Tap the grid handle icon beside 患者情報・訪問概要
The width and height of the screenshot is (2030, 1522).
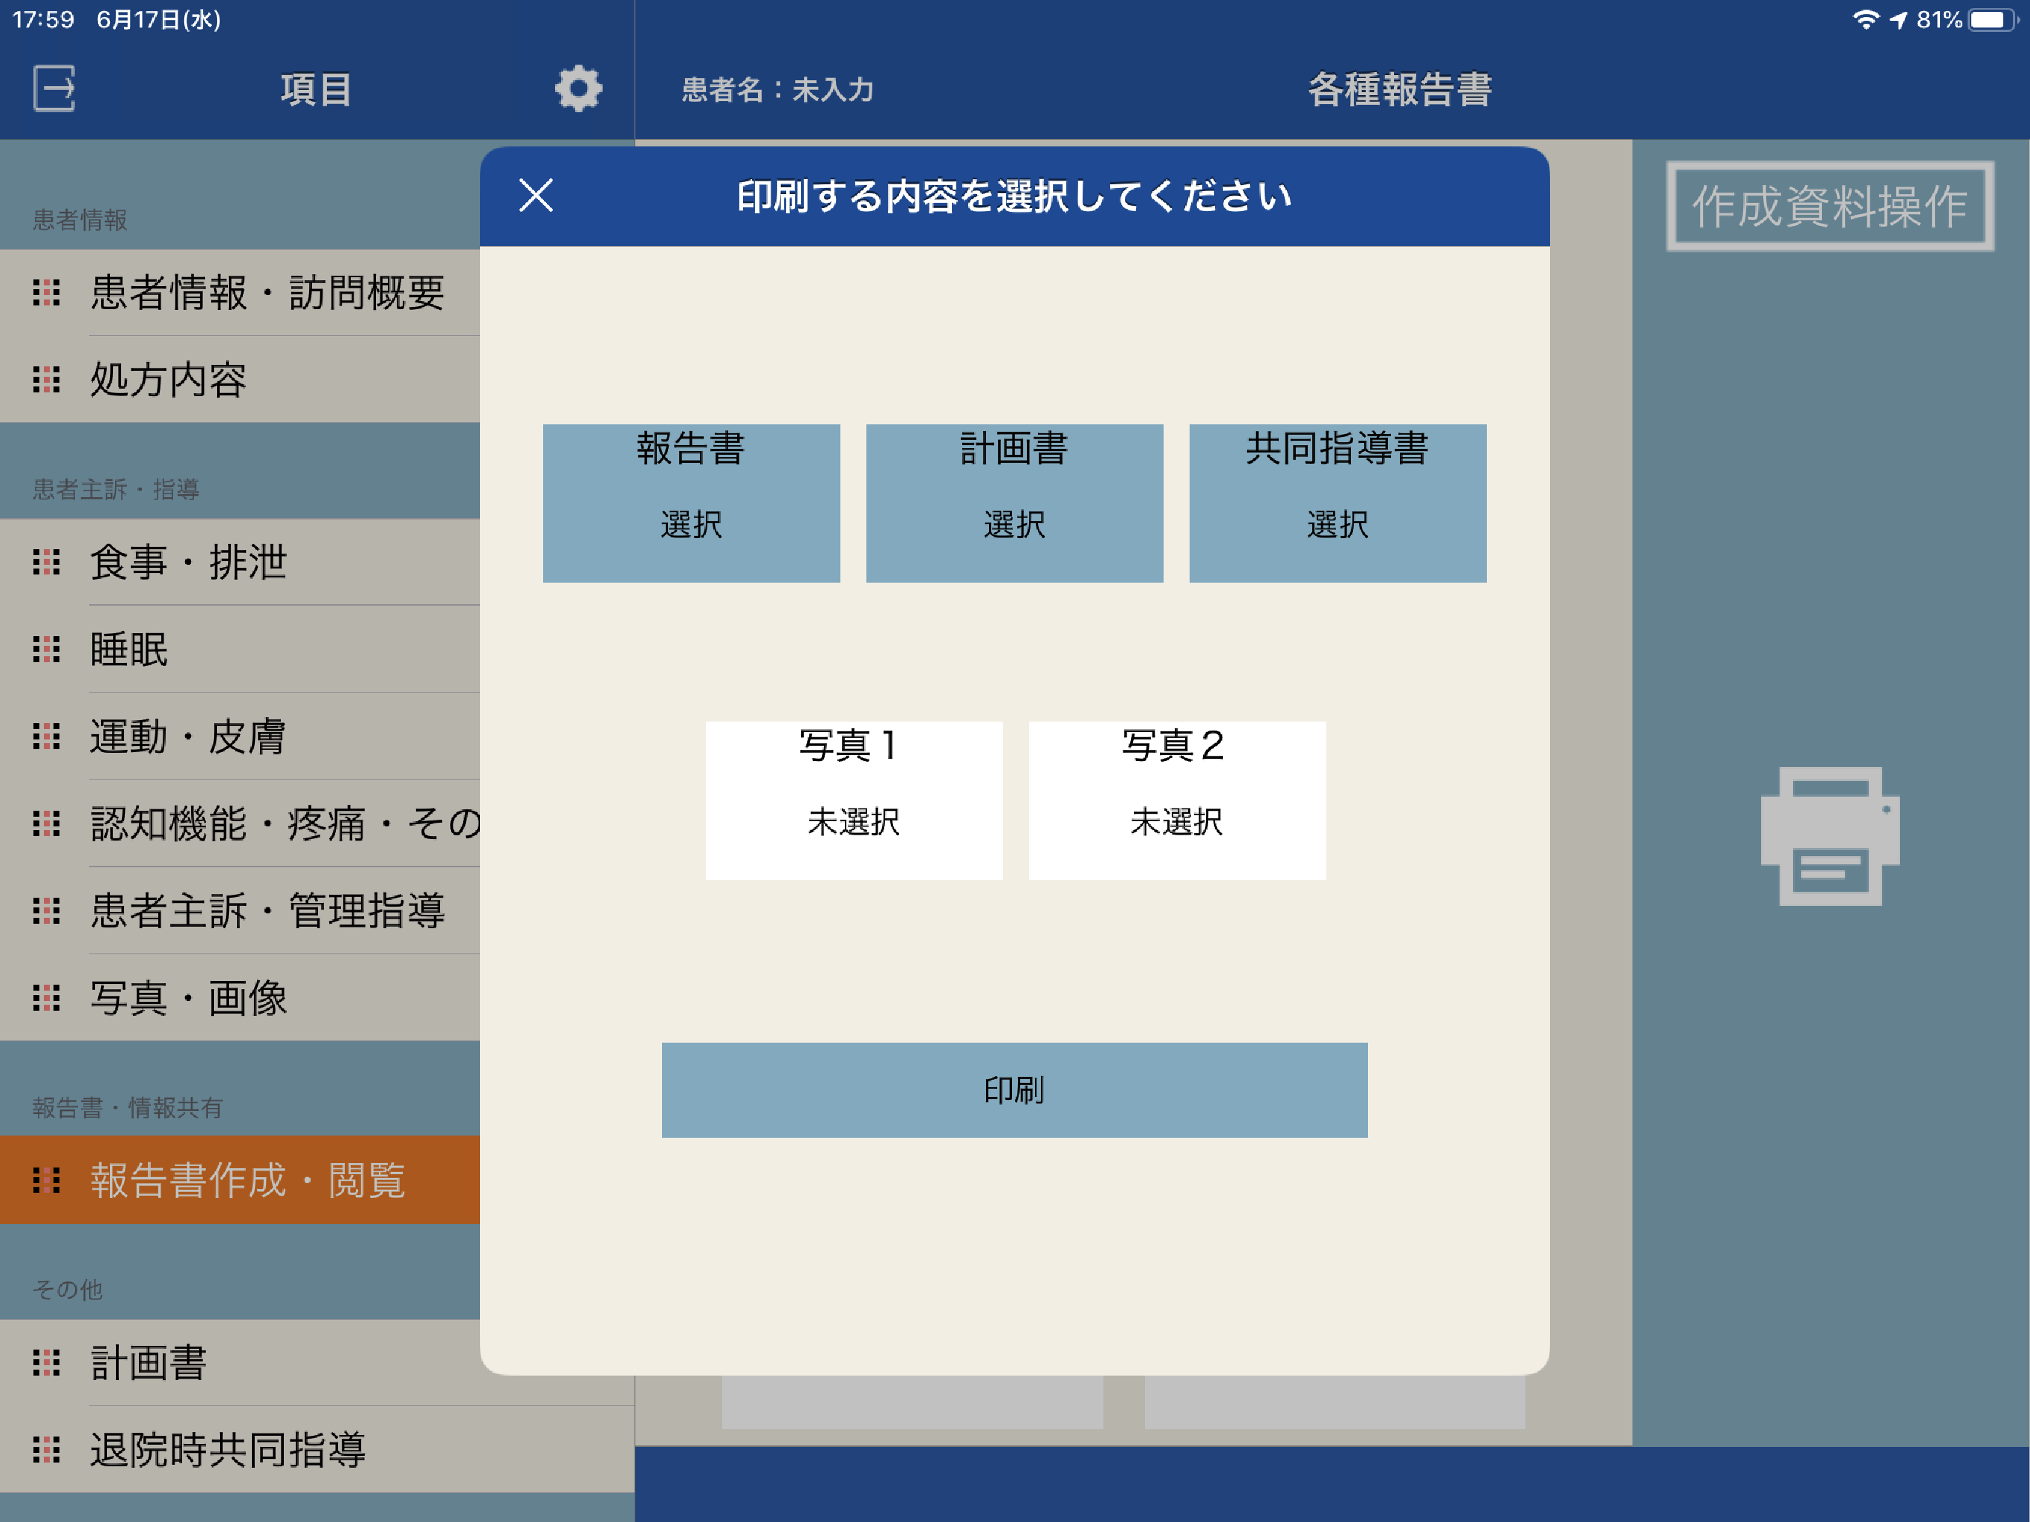point(47,292)
